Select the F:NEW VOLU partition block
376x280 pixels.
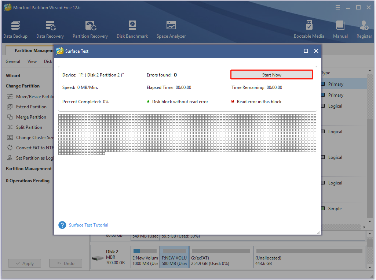[174, 257]
